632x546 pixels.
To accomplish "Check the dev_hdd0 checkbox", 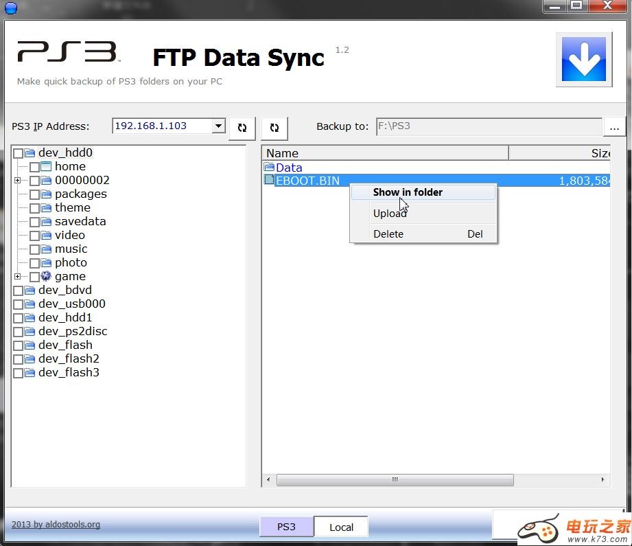I will pos(18,153).
